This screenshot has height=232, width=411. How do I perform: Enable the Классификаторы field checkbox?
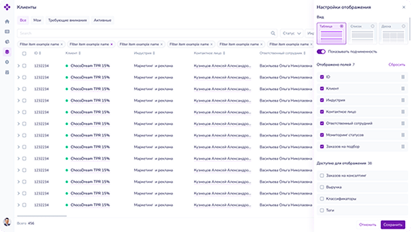pos(322,198)
